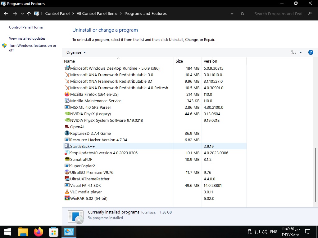Select the Resource Hacker icon
Viewport: 318px width, 238px height.
(67, 140)
